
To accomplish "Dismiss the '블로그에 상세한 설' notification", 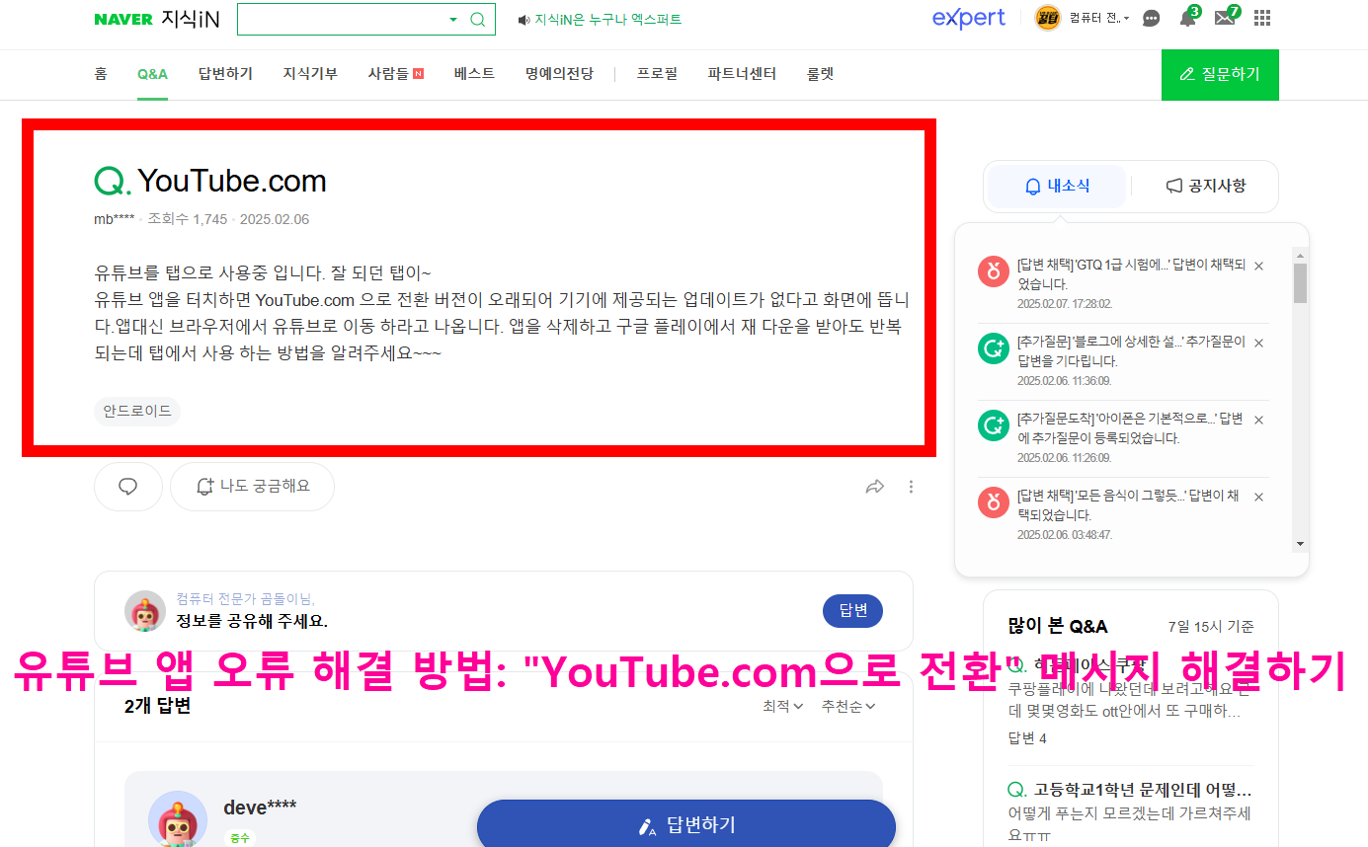I will point(1258,344).
